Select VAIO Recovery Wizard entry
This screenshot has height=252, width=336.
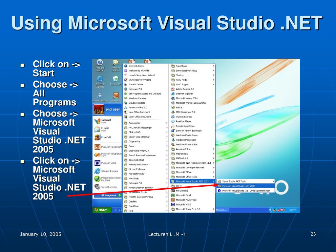145,80
